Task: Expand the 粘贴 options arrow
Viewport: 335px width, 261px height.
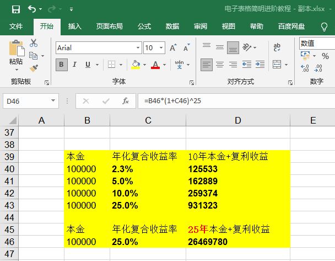Action: (x=17, y=70)
